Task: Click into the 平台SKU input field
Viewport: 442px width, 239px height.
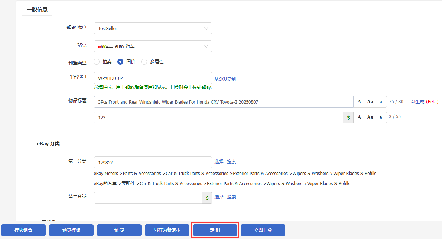Action: (x=153, y=78)
